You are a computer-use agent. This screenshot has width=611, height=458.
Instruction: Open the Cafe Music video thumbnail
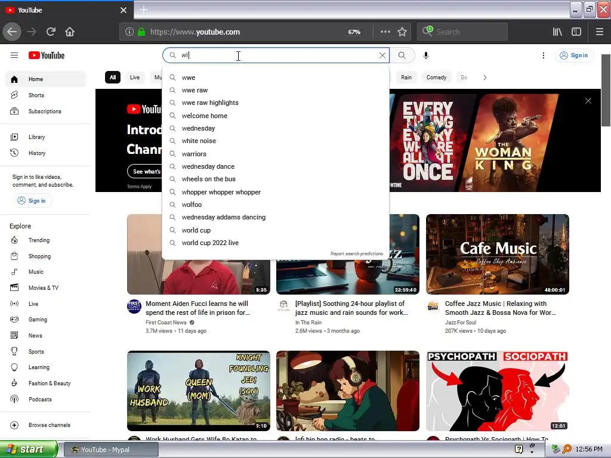497,254
